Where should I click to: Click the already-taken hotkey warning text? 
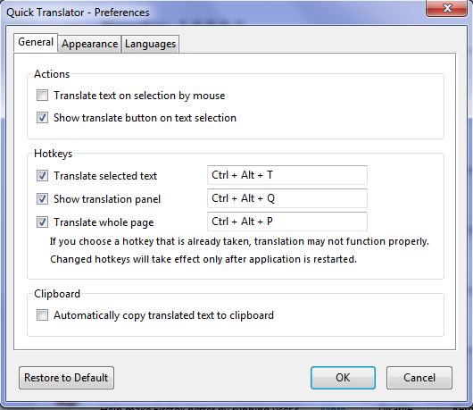click(x=239, y=241)
